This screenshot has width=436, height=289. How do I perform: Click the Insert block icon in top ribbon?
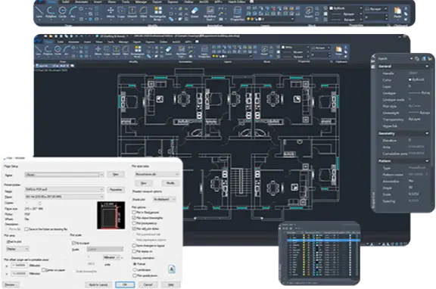click(x=309, y=12)
